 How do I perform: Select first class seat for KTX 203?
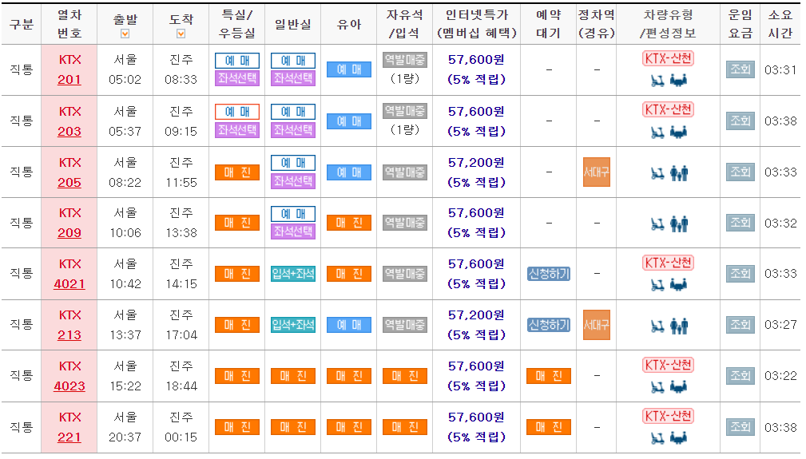tap(237, 130)
